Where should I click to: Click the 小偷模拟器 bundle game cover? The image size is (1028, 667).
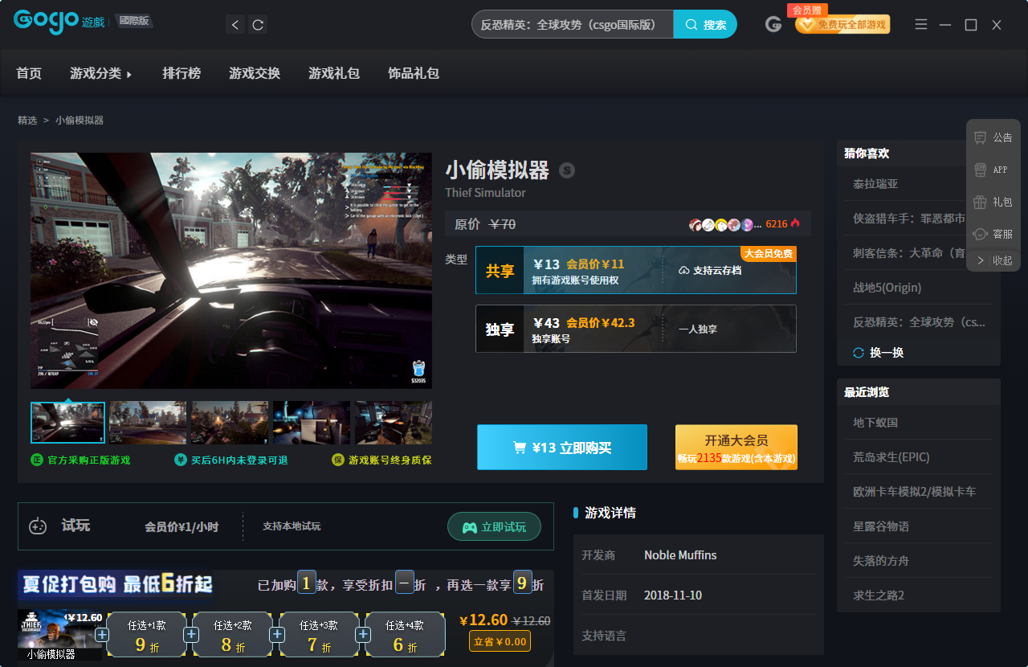click(x=59, y=635)
